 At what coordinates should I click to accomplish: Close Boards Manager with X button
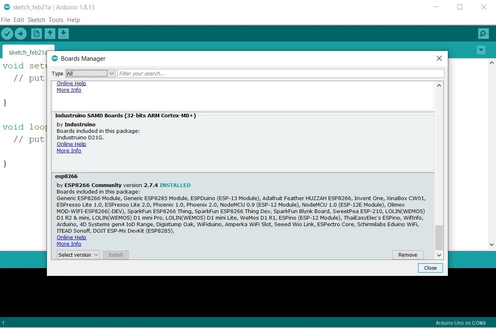pos(439,58)
